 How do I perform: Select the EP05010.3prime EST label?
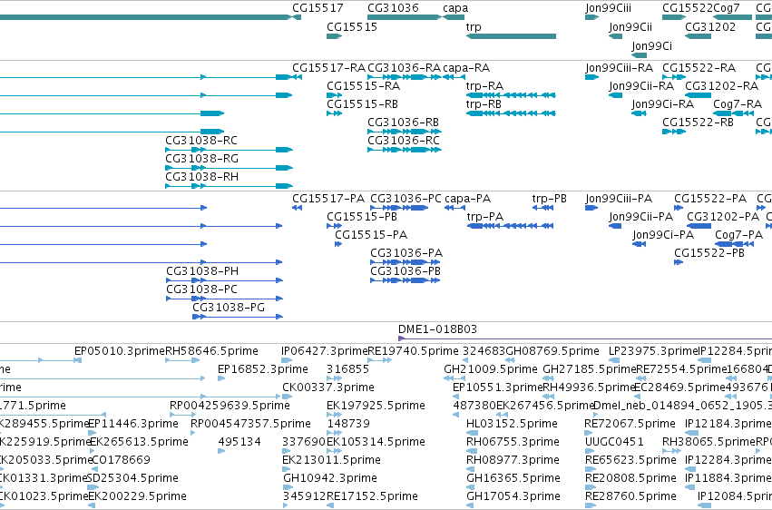pos(120,351)
